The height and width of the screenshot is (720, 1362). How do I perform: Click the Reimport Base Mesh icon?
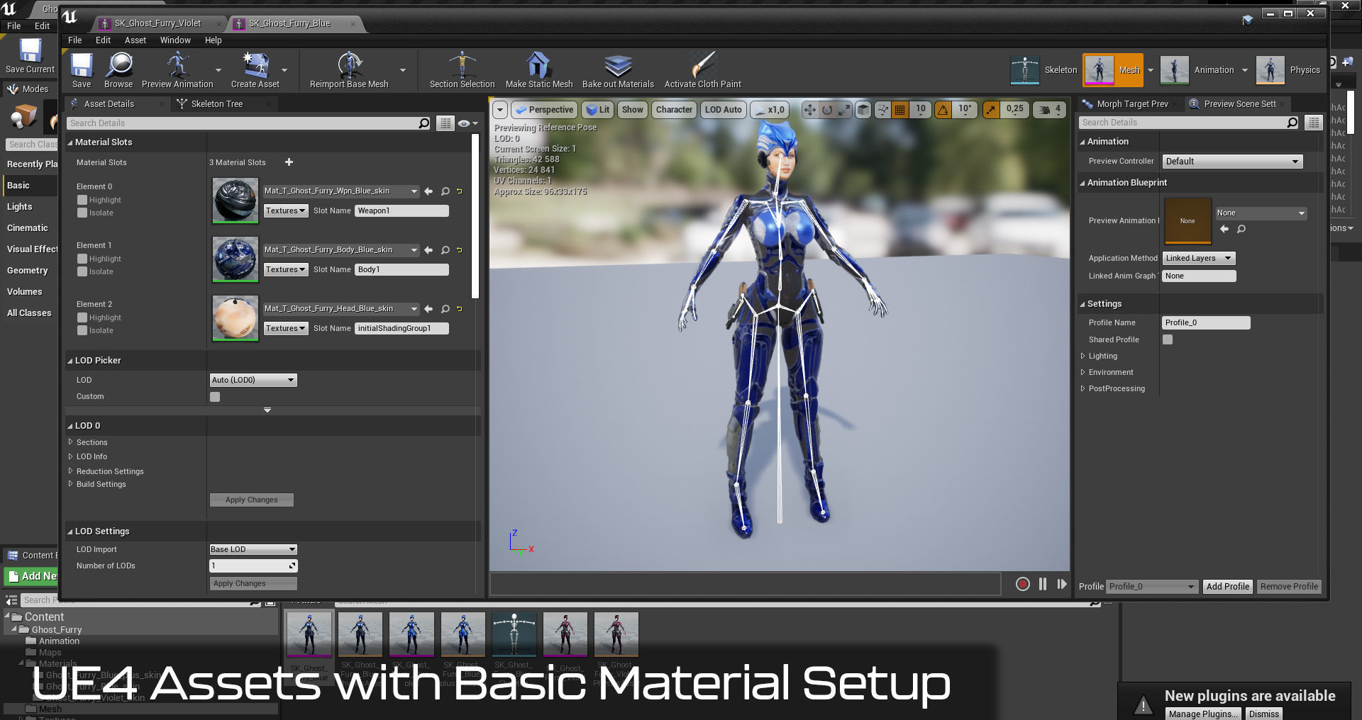pyautogui.click(x=349, y=70)
